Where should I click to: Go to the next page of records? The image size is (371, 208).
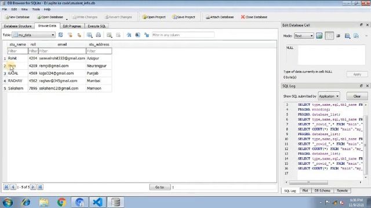[x=34, y=187]
